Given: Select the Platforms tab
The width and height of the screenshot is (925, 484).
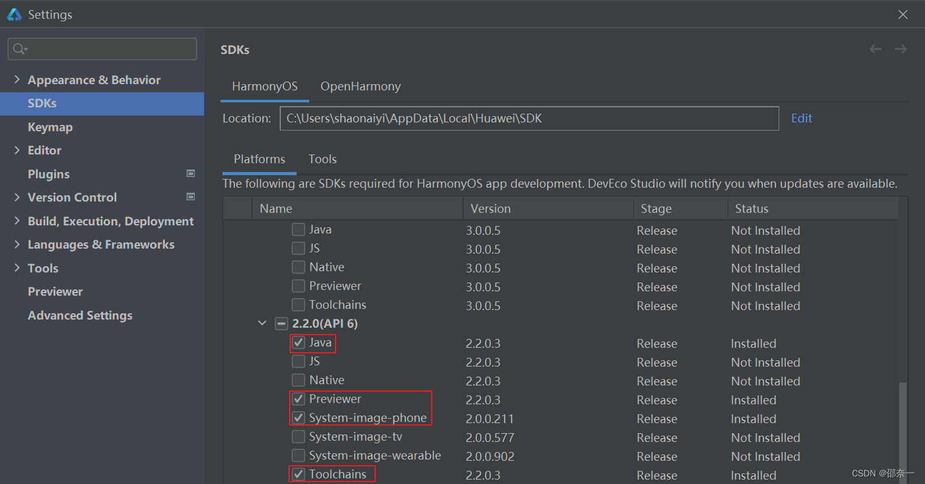Looking at the screenshot, I should [x=260, y=159].
